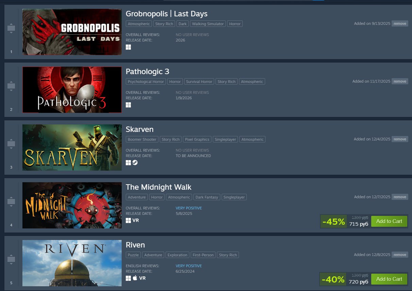Image resolution: width=412 pixels, height=291 pixels.
Task: Remove Grobnopolis from the wishlist
Action: pyautogui.click(x=400, y=23)
